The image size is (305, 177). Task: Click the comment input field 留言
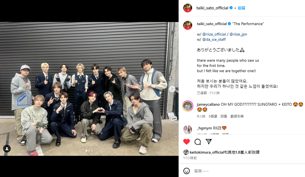point(247,171)
